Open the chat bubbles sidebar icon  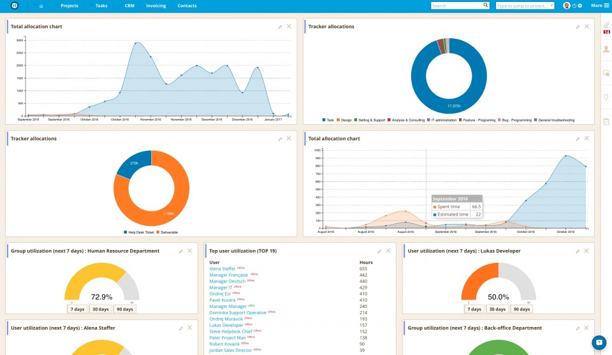point(606,73)
